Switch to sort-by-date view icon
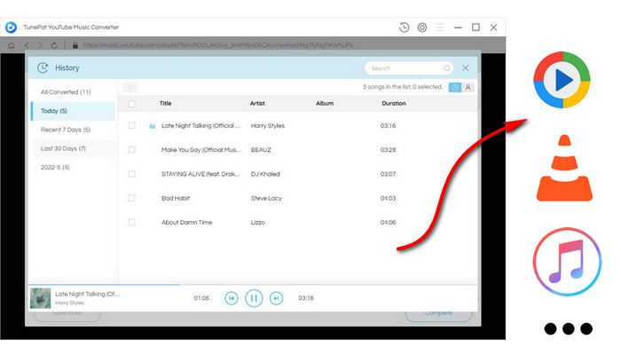Screen dimensions: 621x364 454,87
